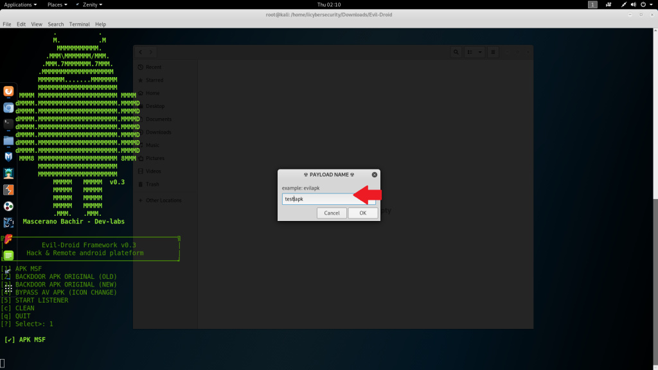Screen dimensions: 658x370
Task: Show all applications grid in dock
Action: pos(8,288)
